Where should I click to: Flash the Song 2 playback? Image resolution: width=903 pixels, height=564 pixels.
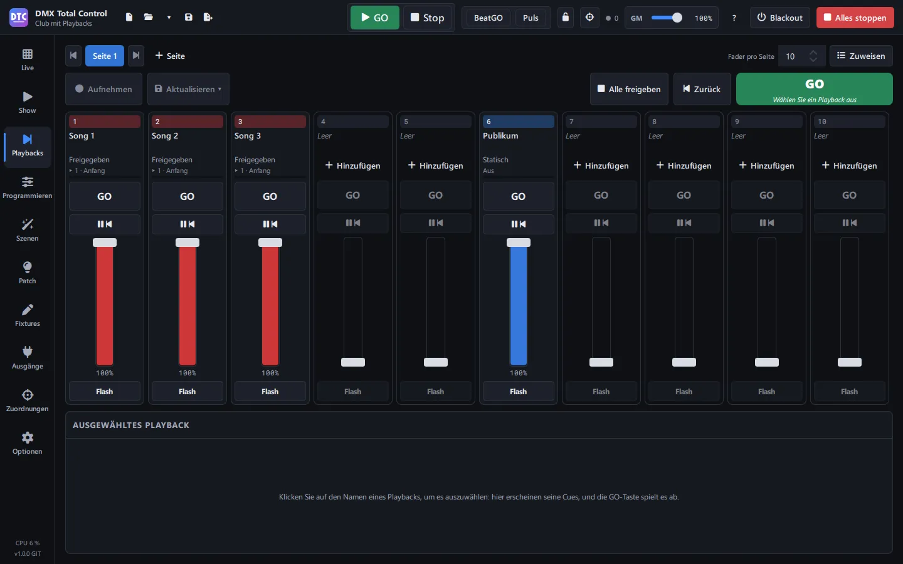[187, 392]
